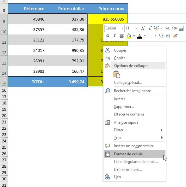Click the copy icon beside Copier
Viewport: 186px width, 187px height.
(108, 58)
